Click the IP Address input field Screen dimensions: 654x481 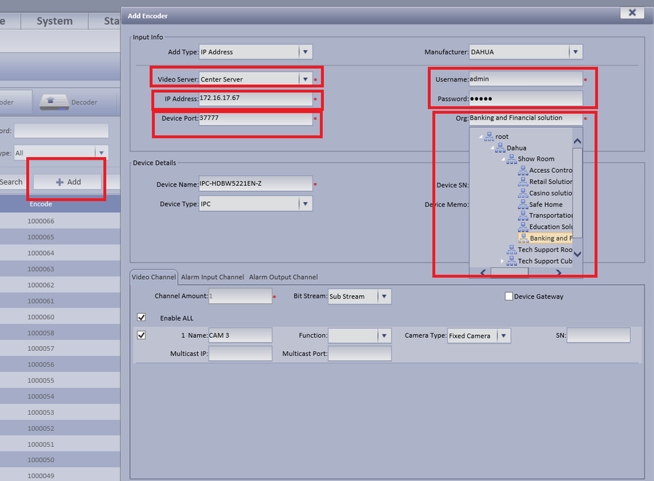tap(254, 98)
